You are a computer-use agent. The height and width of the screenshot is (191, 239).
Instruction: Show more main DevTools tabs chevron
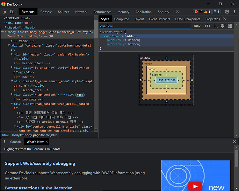[178, 12]
